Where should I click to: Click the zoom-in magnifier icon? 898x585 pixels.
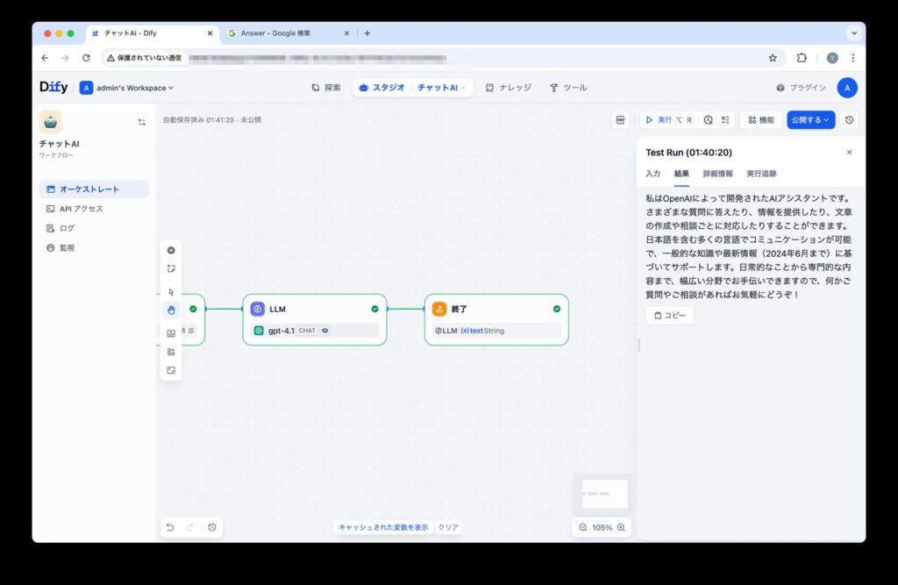tap(620, 527)
